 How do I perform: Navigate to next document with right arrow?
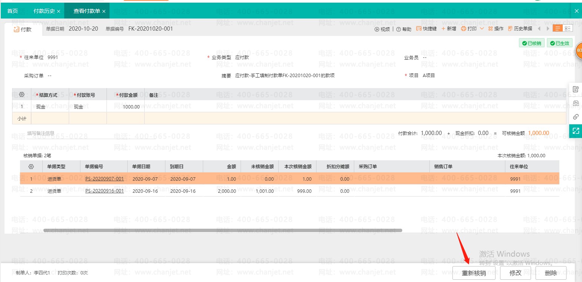(548, 28)
